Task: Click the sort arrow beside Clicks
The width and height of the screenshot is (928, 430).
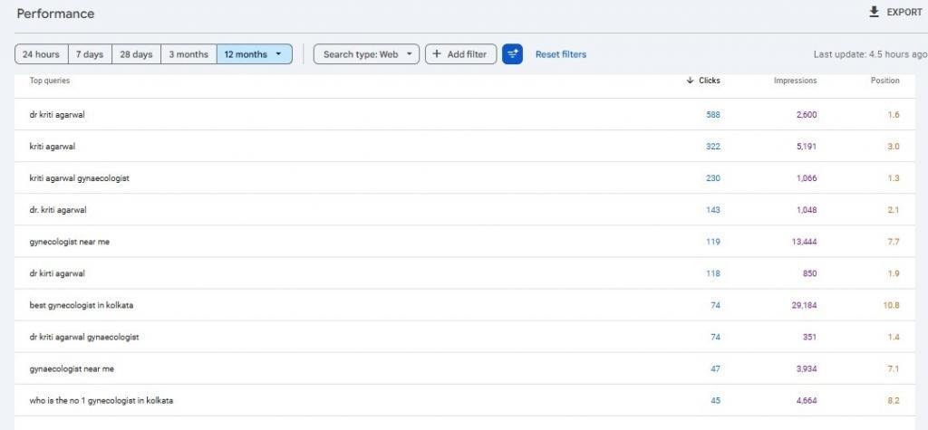Action: point(690,81)
